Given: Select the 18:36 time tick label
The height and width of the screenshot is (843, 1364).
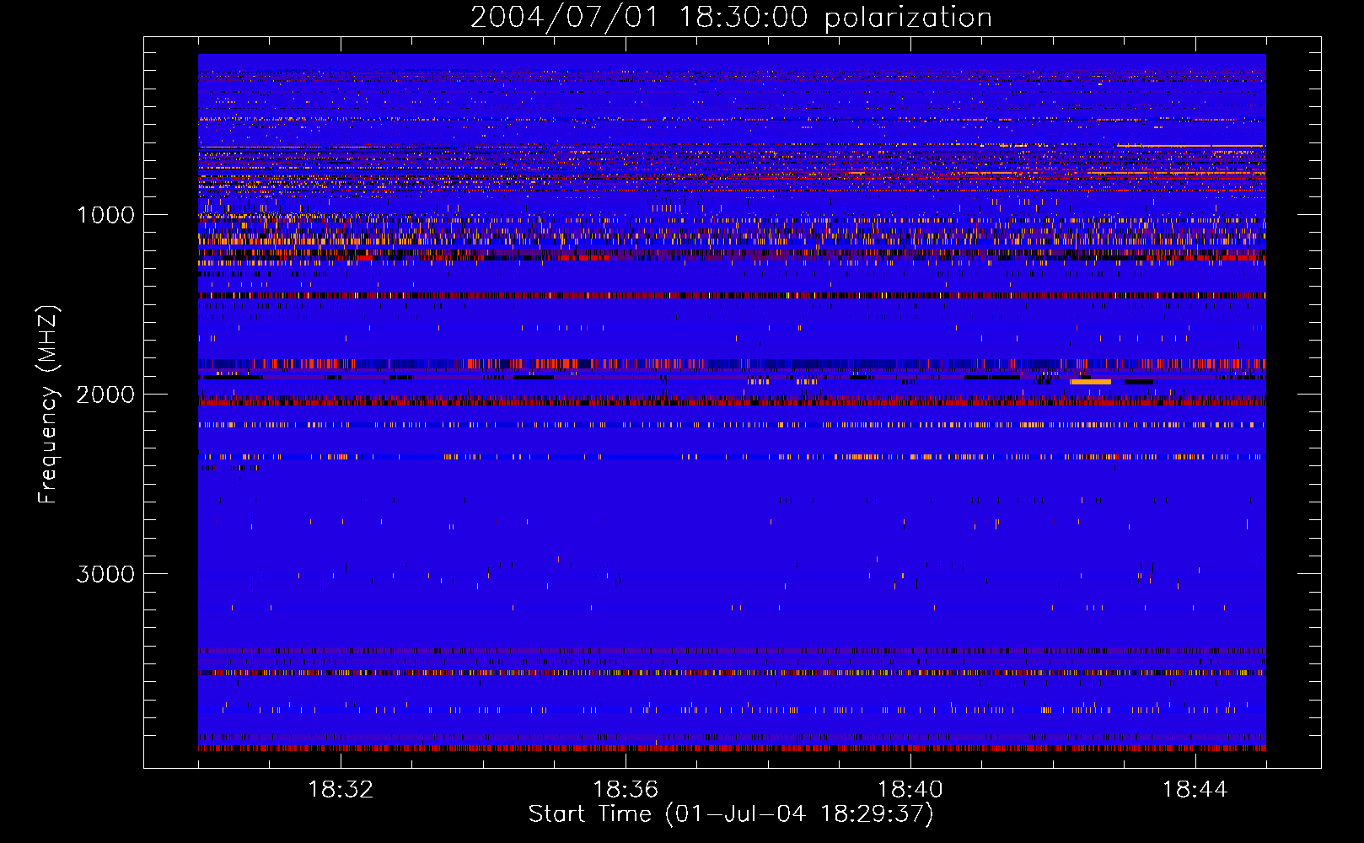Looking at the screenshot, I should point(626,790).
